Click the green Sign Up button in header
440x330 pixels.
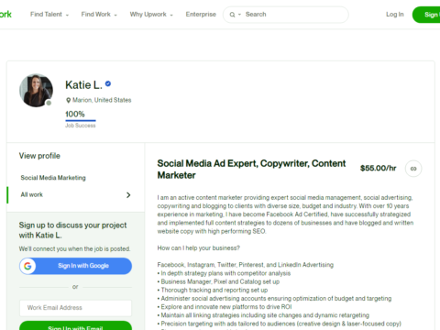click(426, 15)
